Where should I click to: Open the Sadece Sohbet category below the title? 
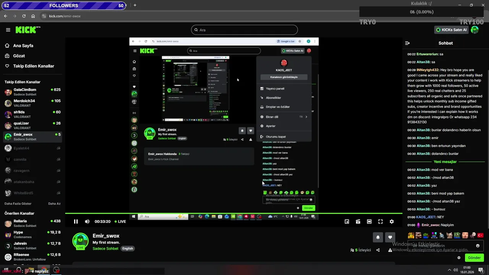pos(105,248)
